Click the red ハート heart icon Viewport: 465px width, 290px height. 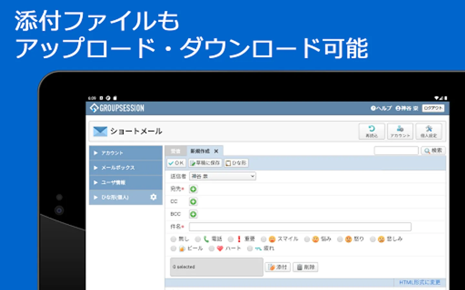[x=220, y=248]
